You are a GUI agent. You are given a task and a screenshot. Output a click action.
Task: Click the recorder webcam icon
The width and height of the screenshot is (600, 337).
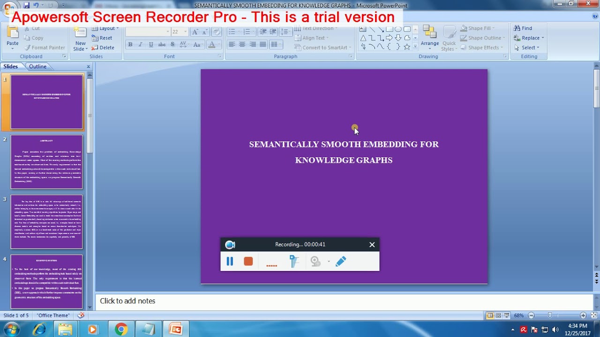(x=315, y=262)
